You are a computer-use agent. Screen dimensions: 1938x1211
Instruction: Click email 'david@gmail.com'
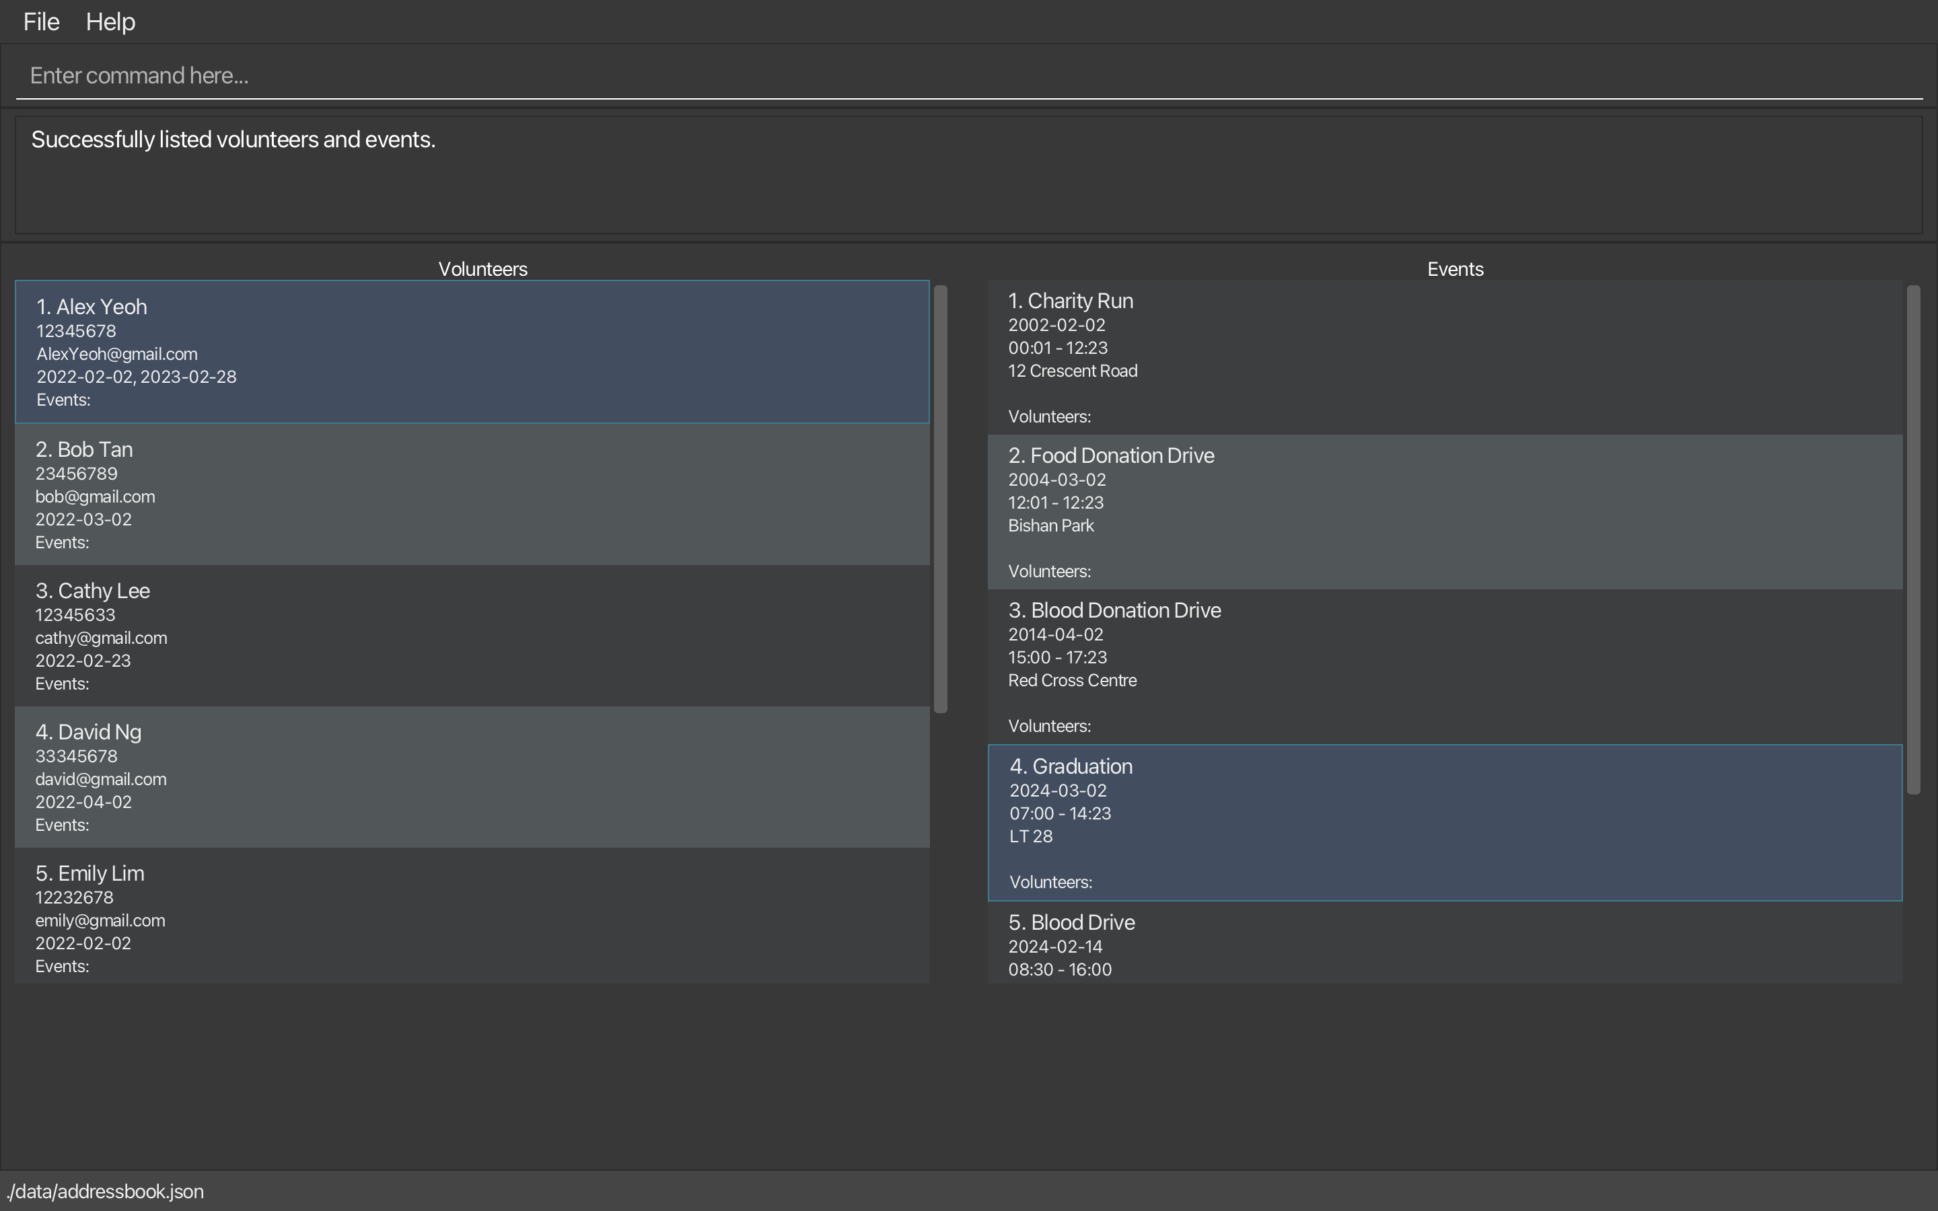click(x=101, y=779)
